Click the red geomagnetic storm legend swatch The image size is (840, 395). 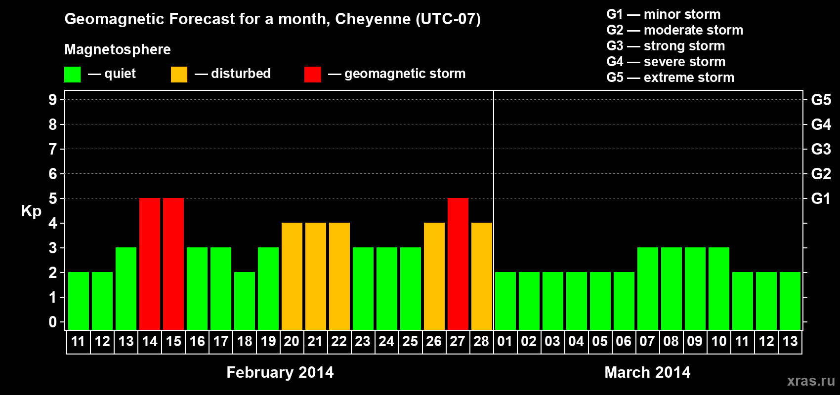click(312, 75)
